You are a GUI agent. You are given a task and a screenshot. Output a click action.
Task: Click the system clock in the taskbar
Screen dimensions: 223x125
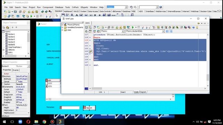click(217, 122)
